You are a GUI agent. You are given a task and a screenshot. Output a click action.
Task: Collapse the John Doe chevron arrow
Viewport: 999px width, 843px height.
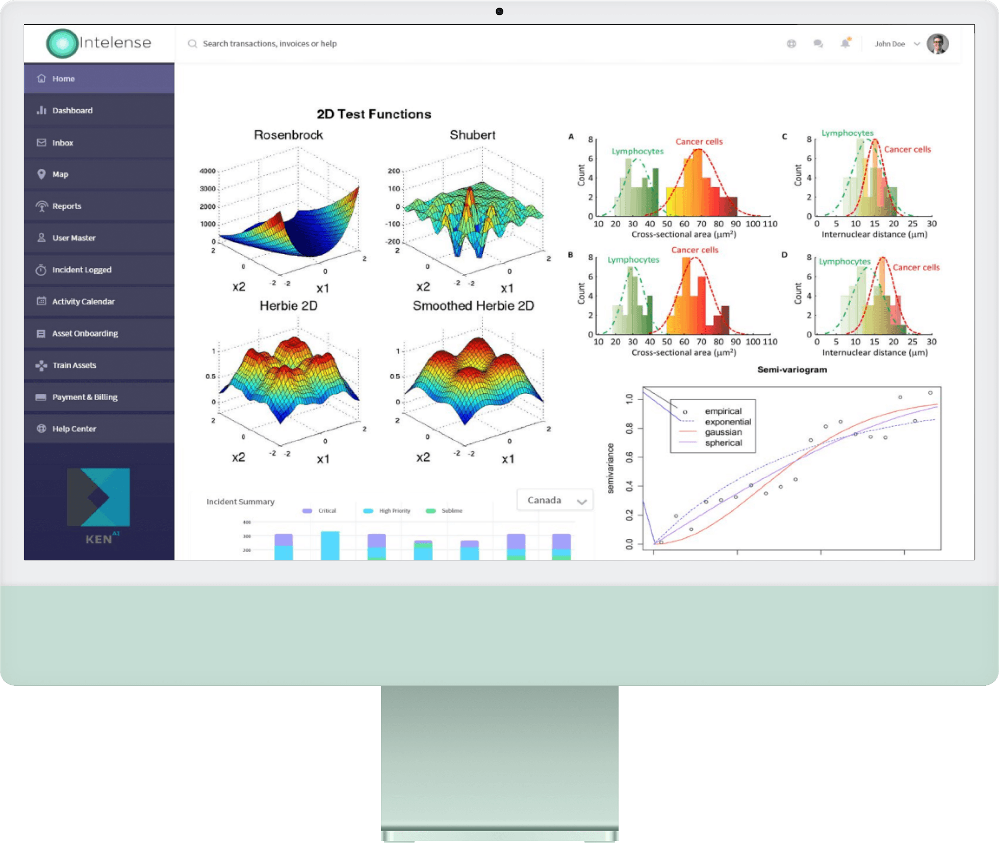click(916, 44)
